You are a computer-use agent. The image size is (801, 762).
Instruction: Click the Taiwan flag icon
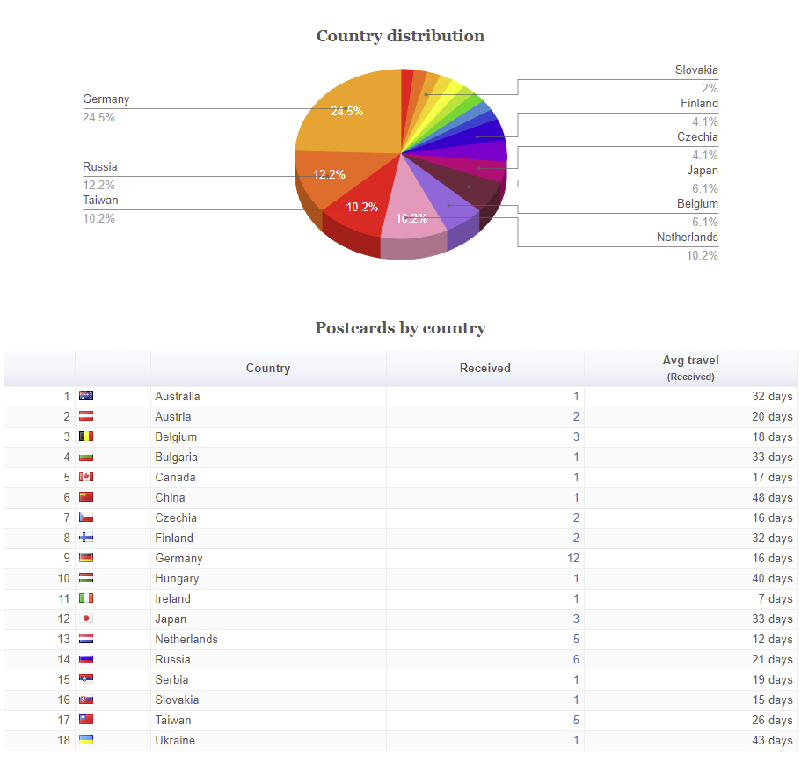pyautogui.click(x=86, y=720)
